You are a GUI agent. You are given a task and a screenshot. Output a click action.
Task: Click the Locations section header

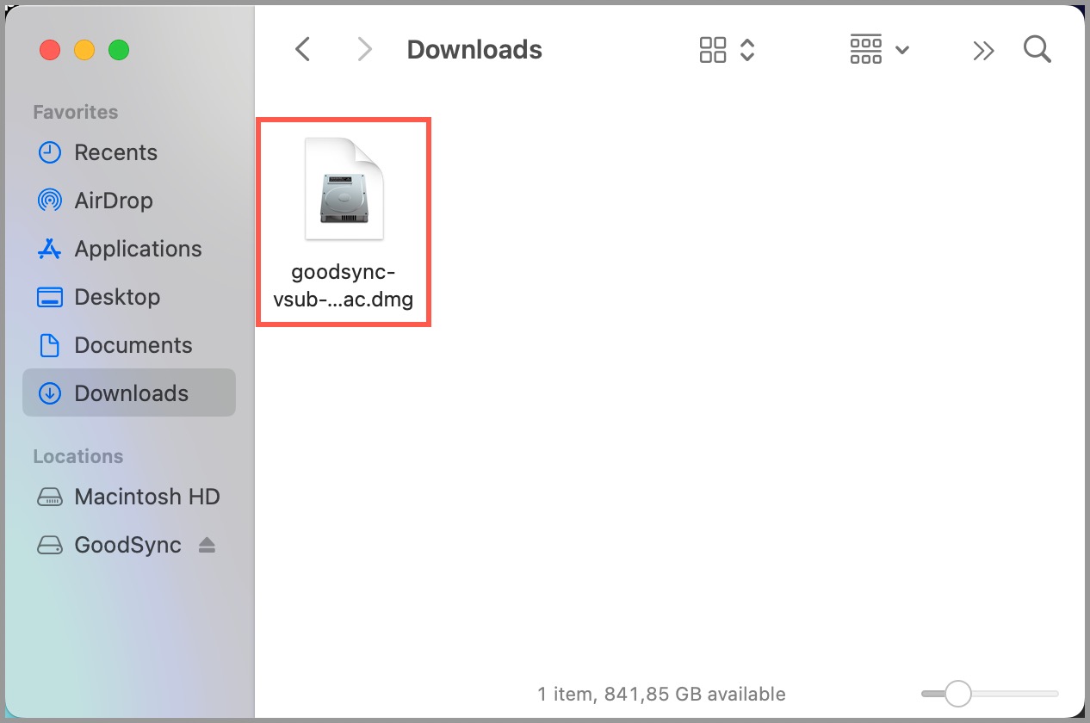pos(78,456)
